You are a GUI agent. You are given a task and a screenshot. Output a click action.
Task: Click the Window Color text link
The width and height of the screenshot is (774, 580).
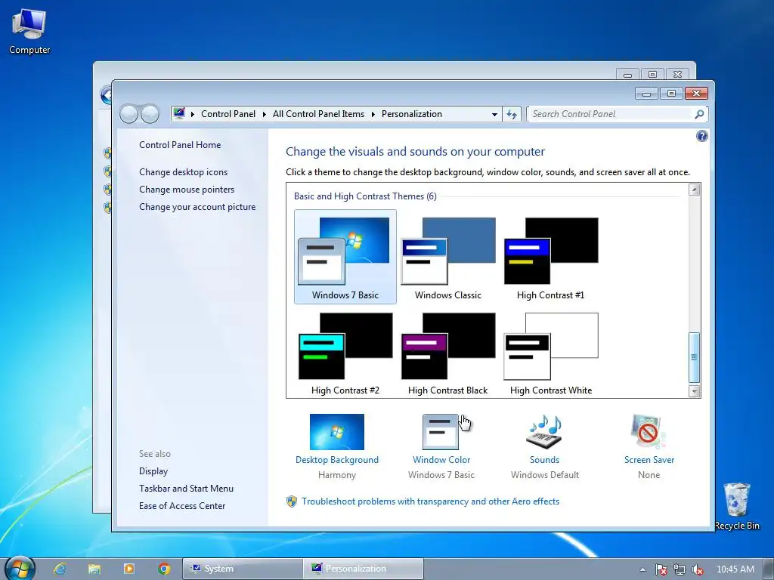click(x=441, y=460)
